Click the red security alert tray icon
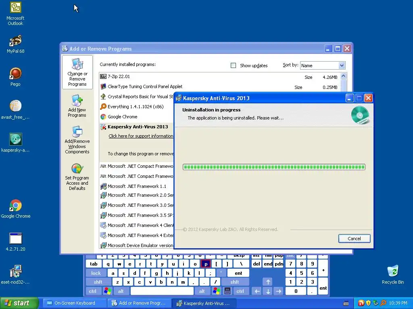 (x=361, y=303)
